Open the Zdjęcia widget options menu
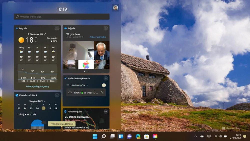The height and width of the screenshot is (141, 250). [106, 28]
